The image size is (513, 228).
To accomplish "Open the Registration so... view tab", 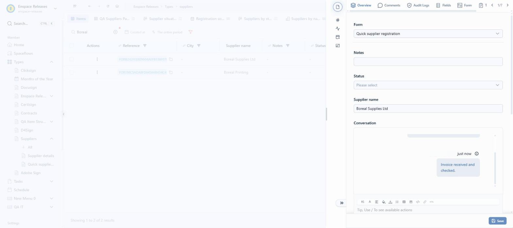I will (210, 19).
